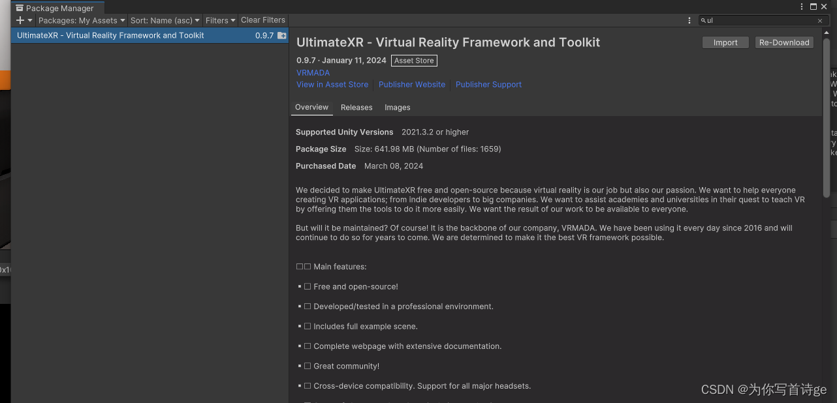This screenshot has height=403, width=837.
Task: Click the 'Package Size' label
Action: [x=321, y=149]
